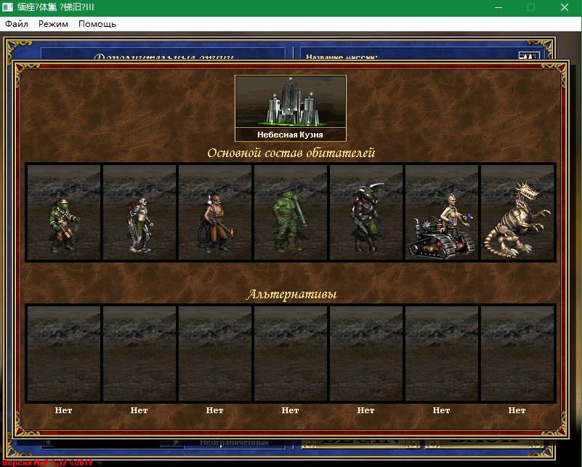Screen dimensions: 582x467
Task: Select the tank-mounted naga creature portrait
Action: 442,212
